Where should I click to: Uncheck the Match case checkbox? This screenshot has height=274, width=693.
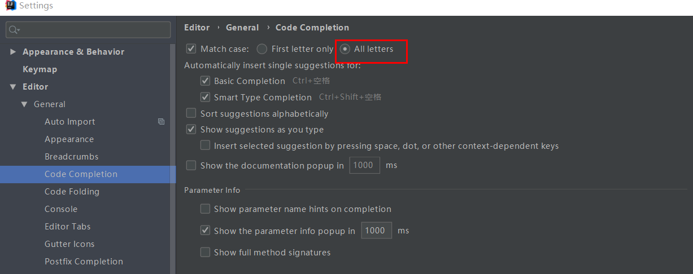click(191, 49)
